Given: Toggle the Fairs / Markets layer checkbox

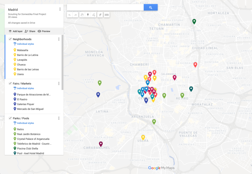Looking at the screenshot, I should 10,83.
